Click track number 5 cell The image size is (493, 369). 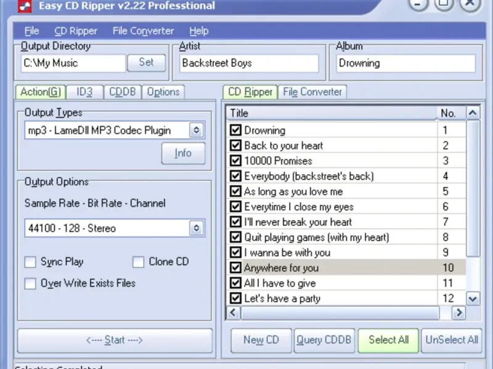(x=452, y=191)
